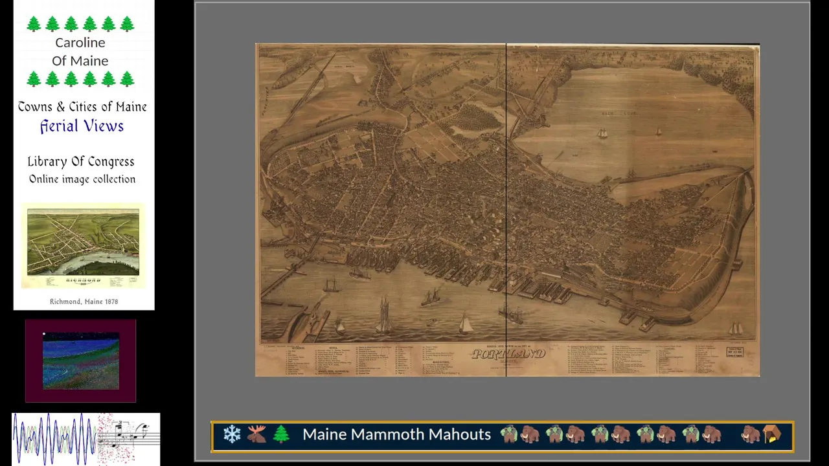Click the snowflake icon in the banner
Screen dimensions: 829x466
coord(232,434)
